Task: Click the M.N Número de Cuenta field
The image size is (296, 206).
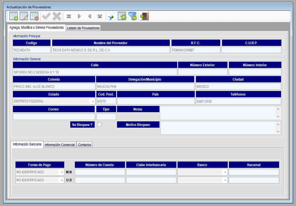Action: coord(100,172)
